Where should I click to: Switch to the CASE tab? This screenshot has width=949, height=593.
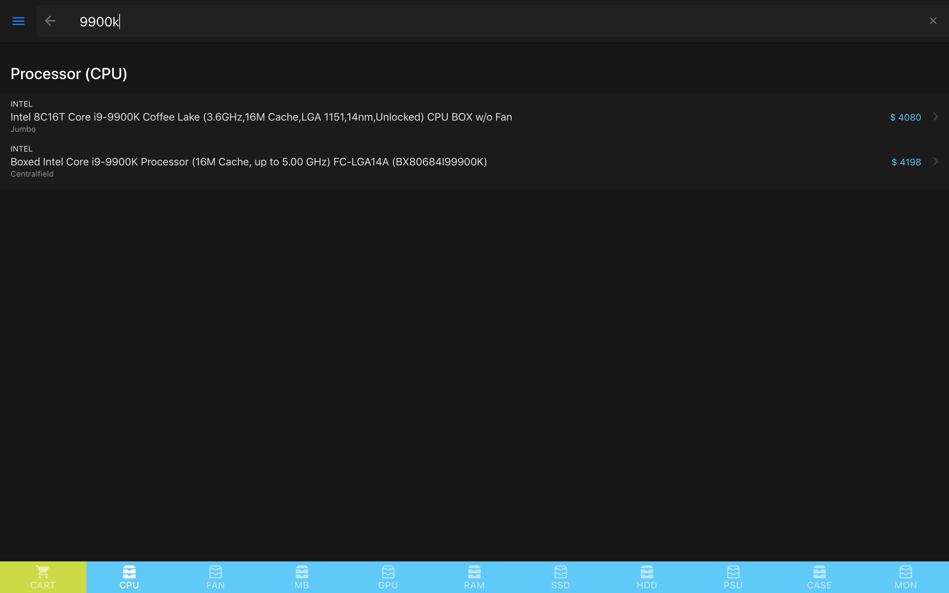[x=820, y=577]
